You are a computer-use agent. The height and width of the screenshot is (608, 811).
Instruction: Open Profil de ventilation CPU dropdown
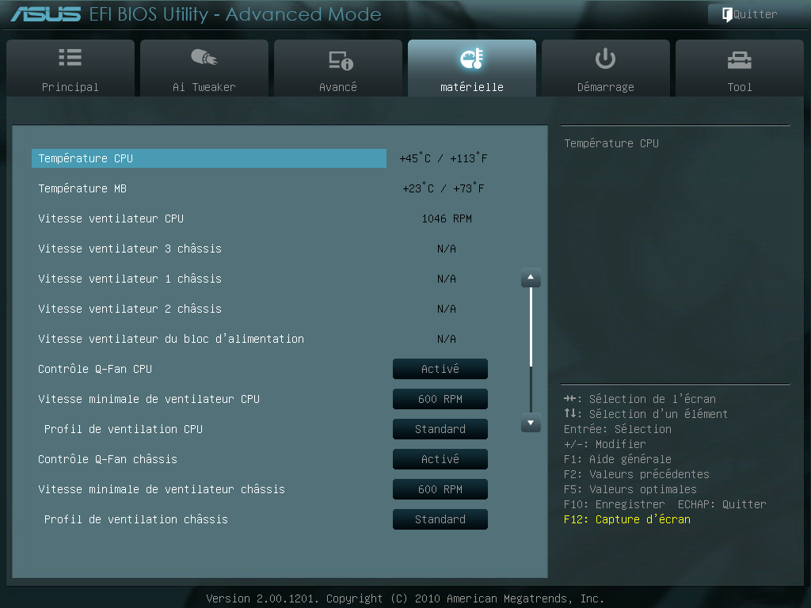point(440,429)
